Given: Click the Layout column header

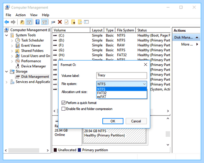Looking at the screenshot, I should click(x=97, y=30).
